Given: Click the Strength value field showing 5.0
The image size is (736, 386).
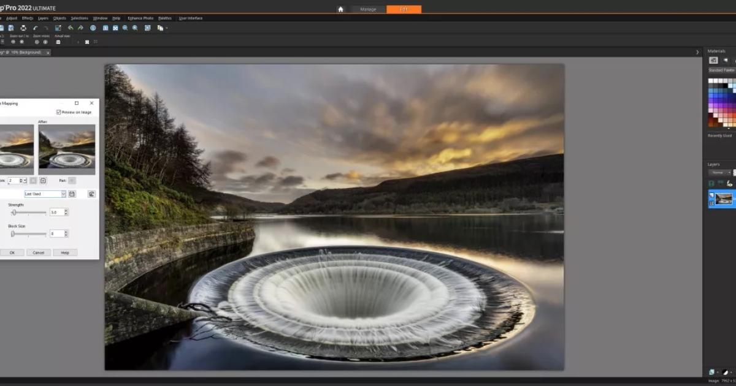Looking at the screenshot, I should (x=56, y=212).
